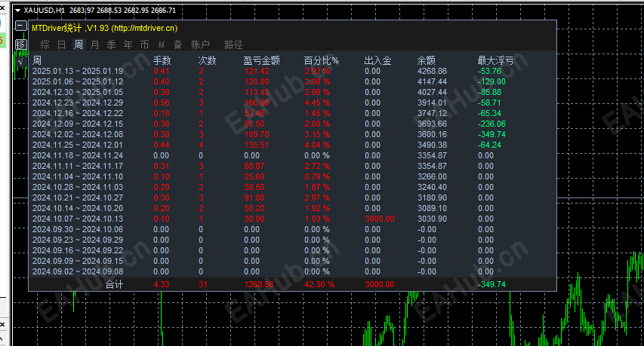
Task: Click deposit value 3000.00 in 2024.10.07 row
Action: 380,219
